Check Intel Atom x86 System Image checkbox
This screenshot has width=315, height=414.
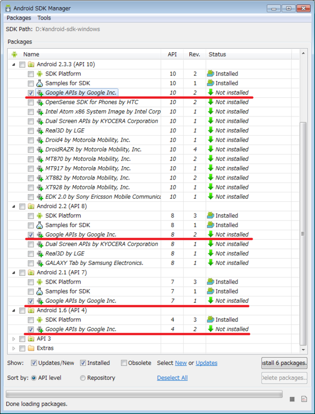pyautogui.click(x=31, y=112)
